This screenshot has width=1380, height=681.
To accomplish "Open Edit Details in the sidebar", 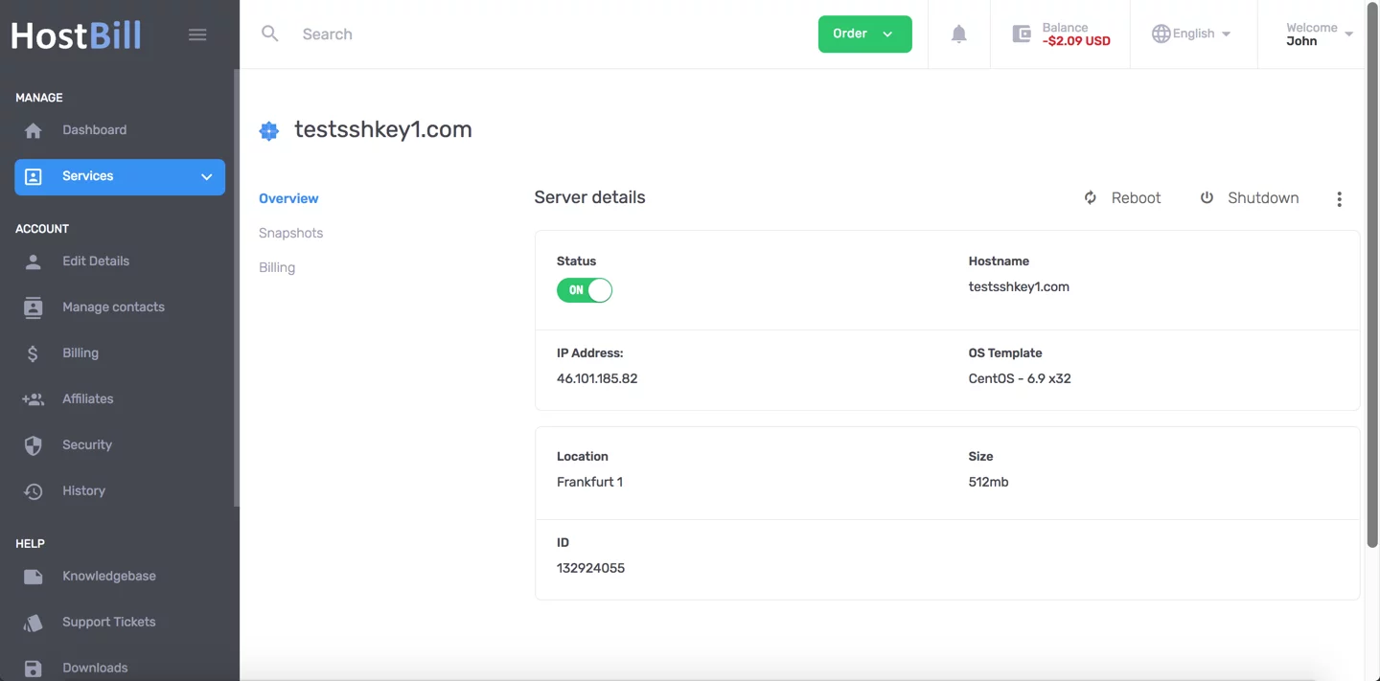I will (96, 261).
